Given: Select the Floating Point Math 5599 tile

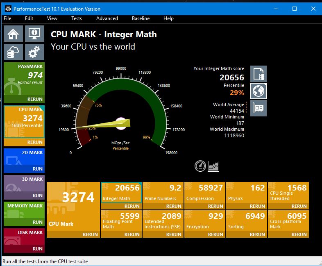Looking at the screenshot, I should point(121,221).
